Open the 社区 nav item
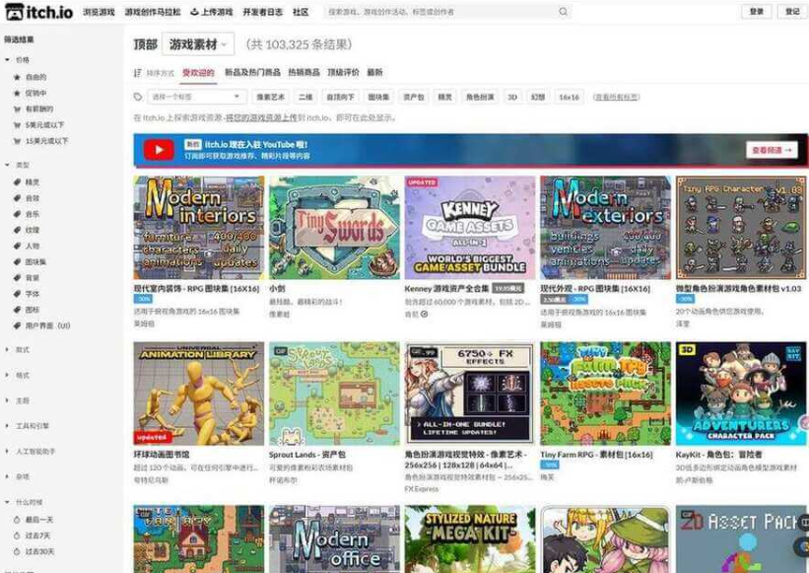This screenshot has width=809, height=573. (301, 12)
